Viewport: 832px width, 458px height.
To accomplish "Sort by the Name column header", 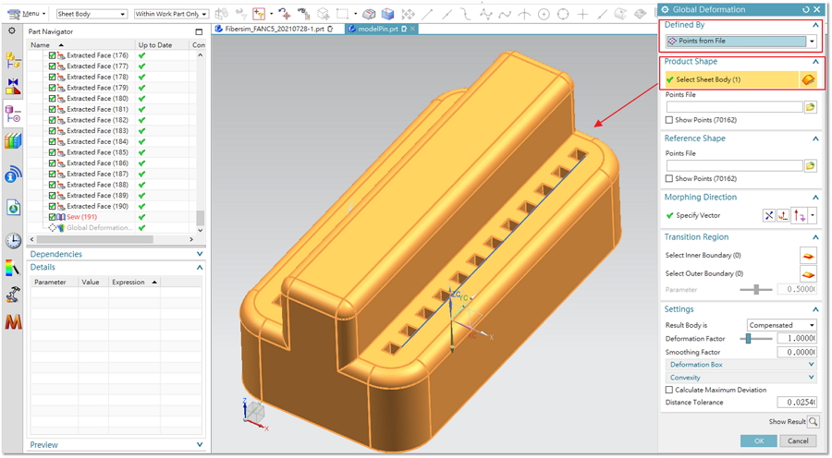I will [81, 45].
